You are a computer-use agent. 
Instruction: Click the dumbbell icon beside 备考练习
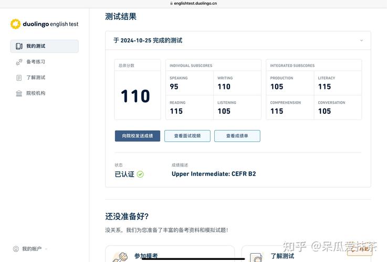click(19, 62)
